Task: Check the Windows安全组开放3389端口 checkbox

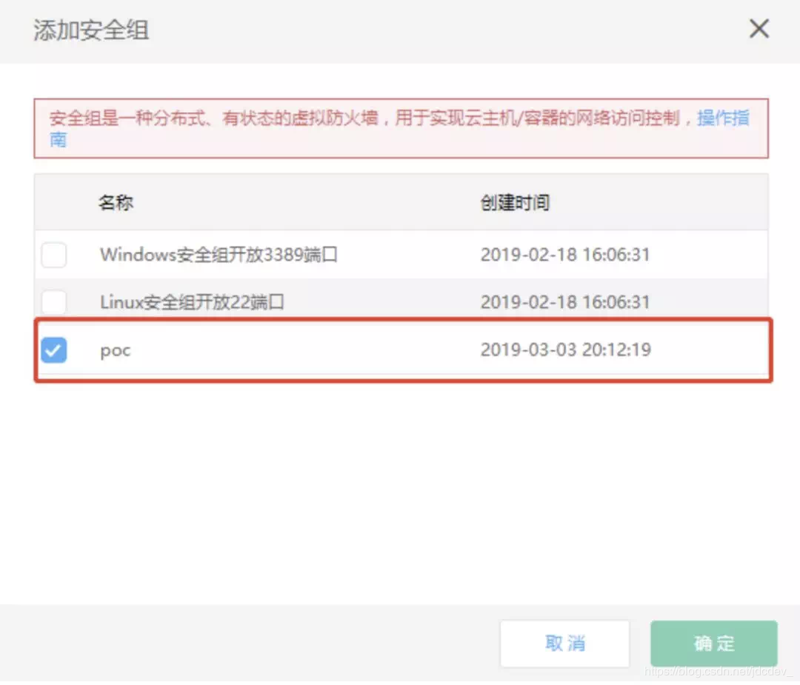Action: coord(53,255)
